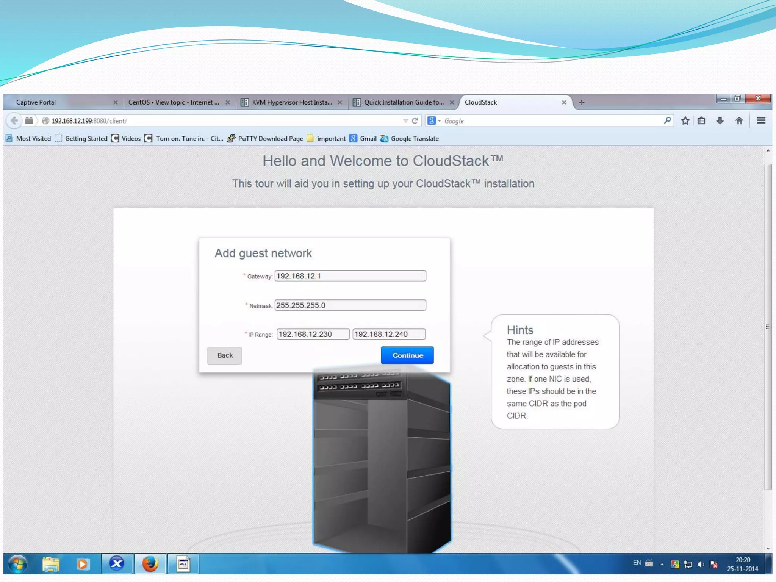Open new tab with plus button
Viewport: 776px width, 582px height.
(582, 102)
